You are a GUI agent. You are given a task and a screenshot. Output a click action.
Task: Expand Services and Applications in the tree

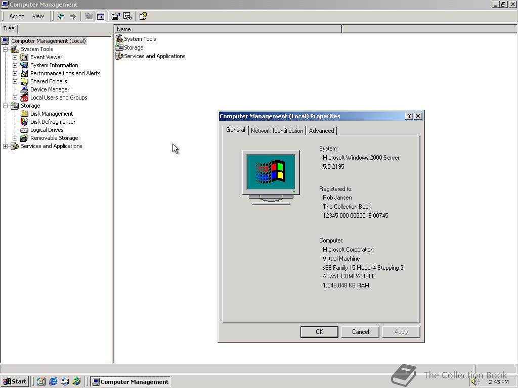tap(5, 146)
